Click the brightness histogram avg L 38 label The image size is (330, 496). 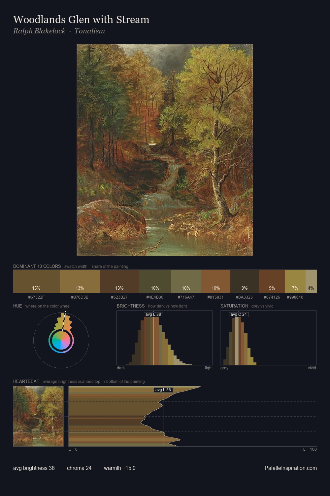tap(153, 314)
